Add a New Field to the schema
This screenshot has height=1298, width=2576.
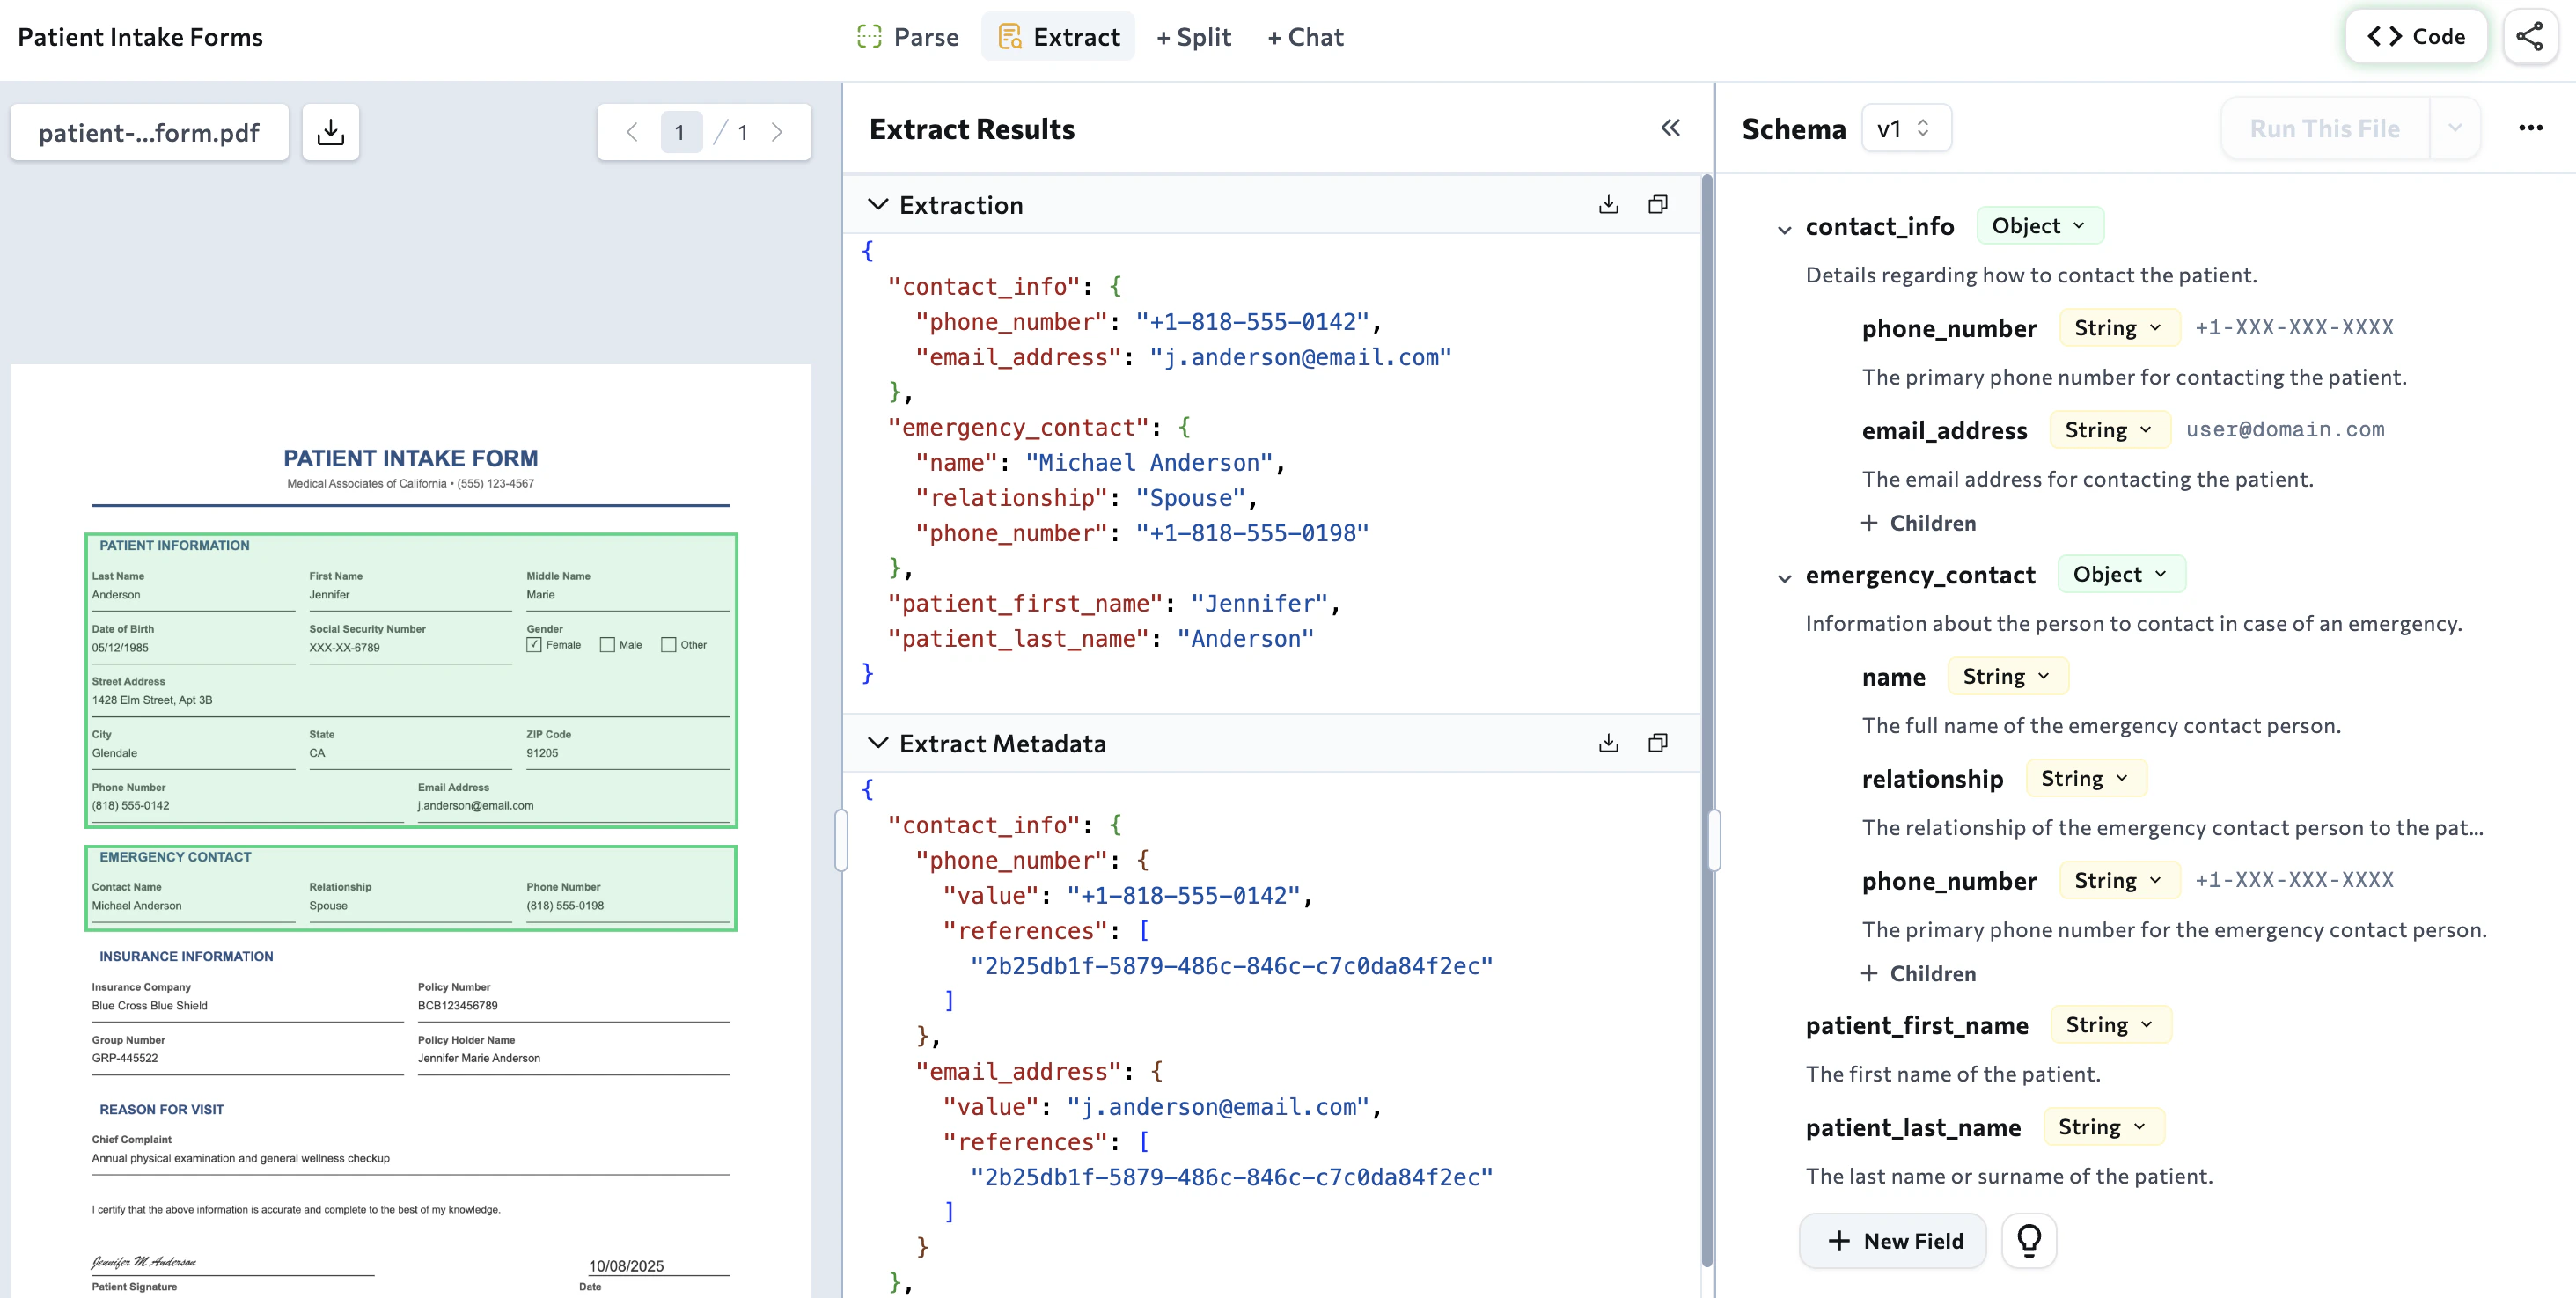pyautogui.click(x=1891, y=1240)
